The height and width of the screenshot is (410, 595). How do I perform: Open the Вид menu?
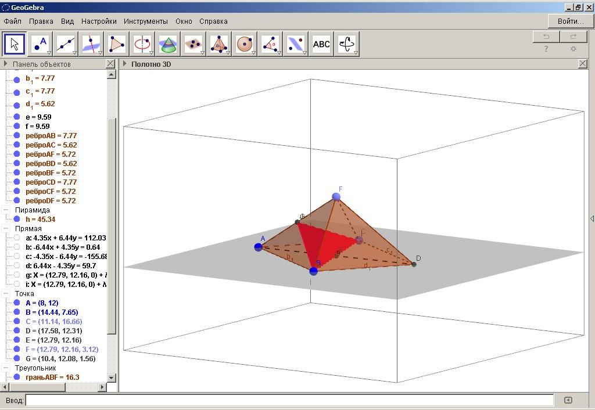(x=67, y=21)
